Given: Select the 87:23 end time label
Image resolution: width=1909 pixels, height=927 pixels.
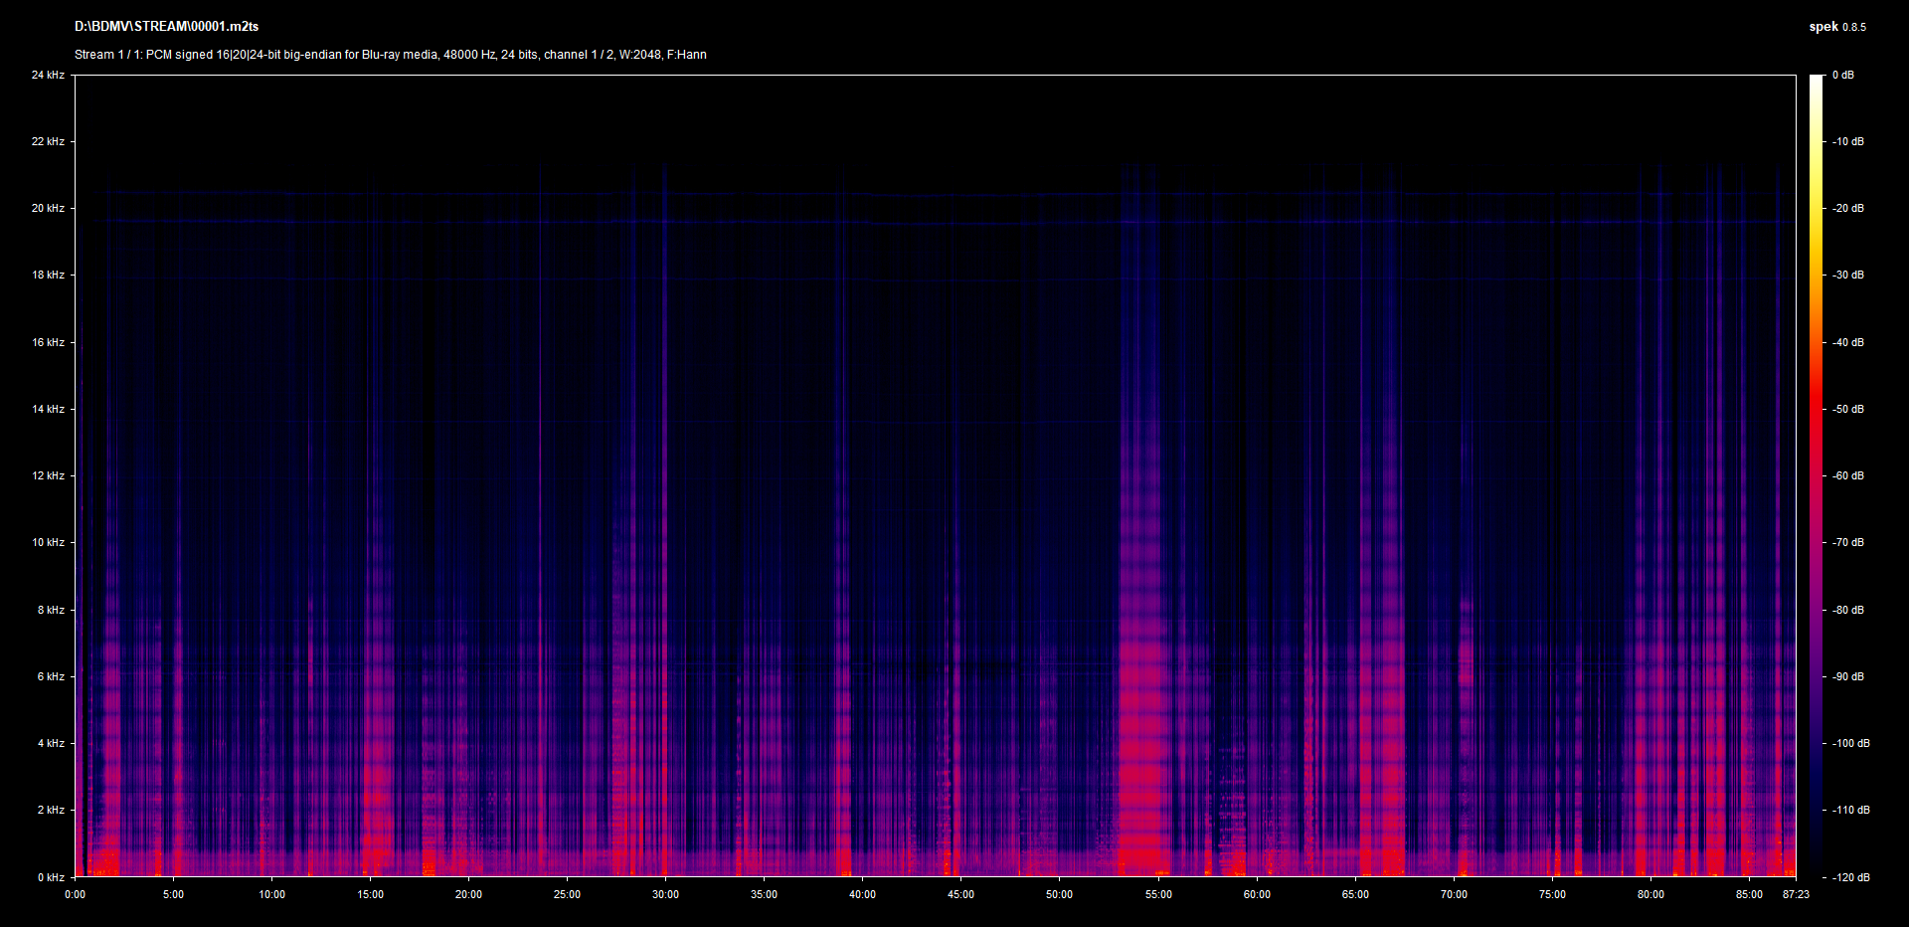Looking at the screenshot, I should coord(1796,894).
